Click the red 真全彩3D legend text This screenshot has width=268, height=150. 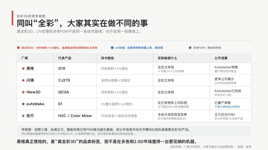coord(59,47)
